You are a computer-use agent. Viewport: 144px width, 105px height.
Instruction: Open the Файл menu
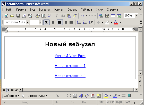click(9, 10)
